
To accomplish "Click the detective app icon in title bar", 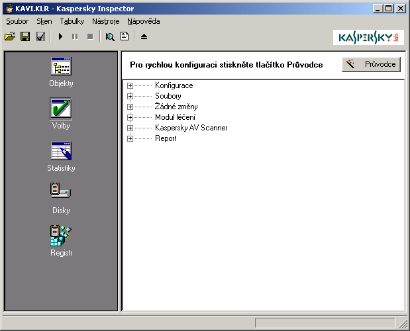I will coord(9,9).
